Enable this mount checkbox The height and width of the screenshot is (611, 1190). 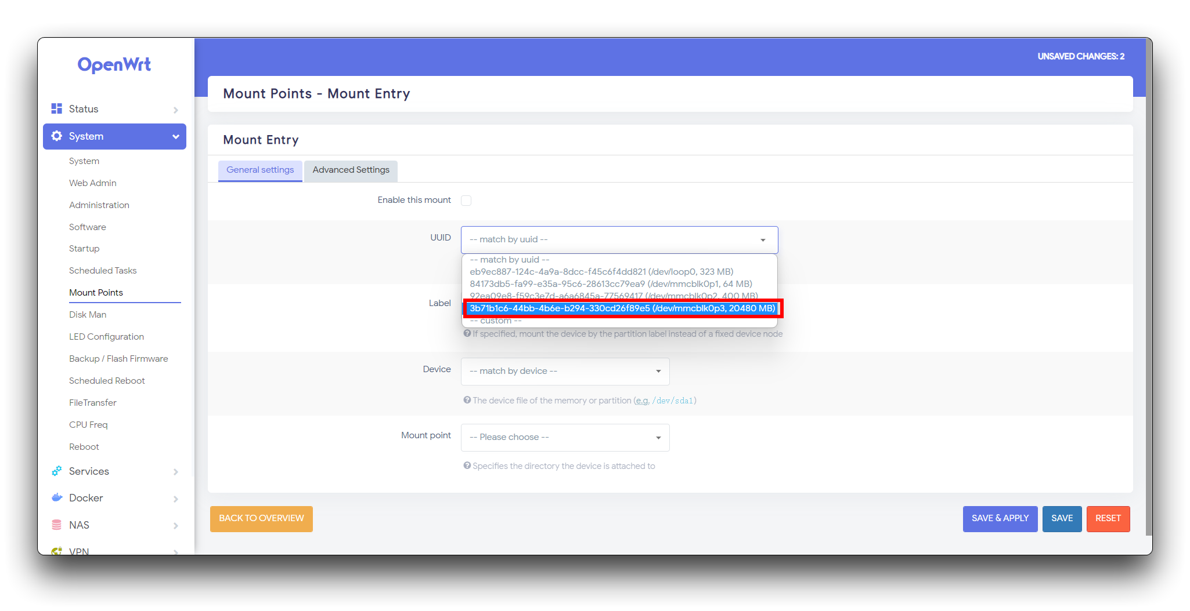(466, 201)
